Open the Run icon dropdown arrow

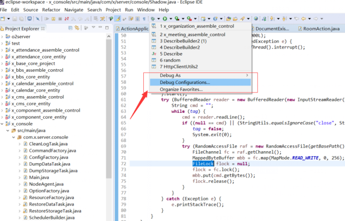(171, 19)
